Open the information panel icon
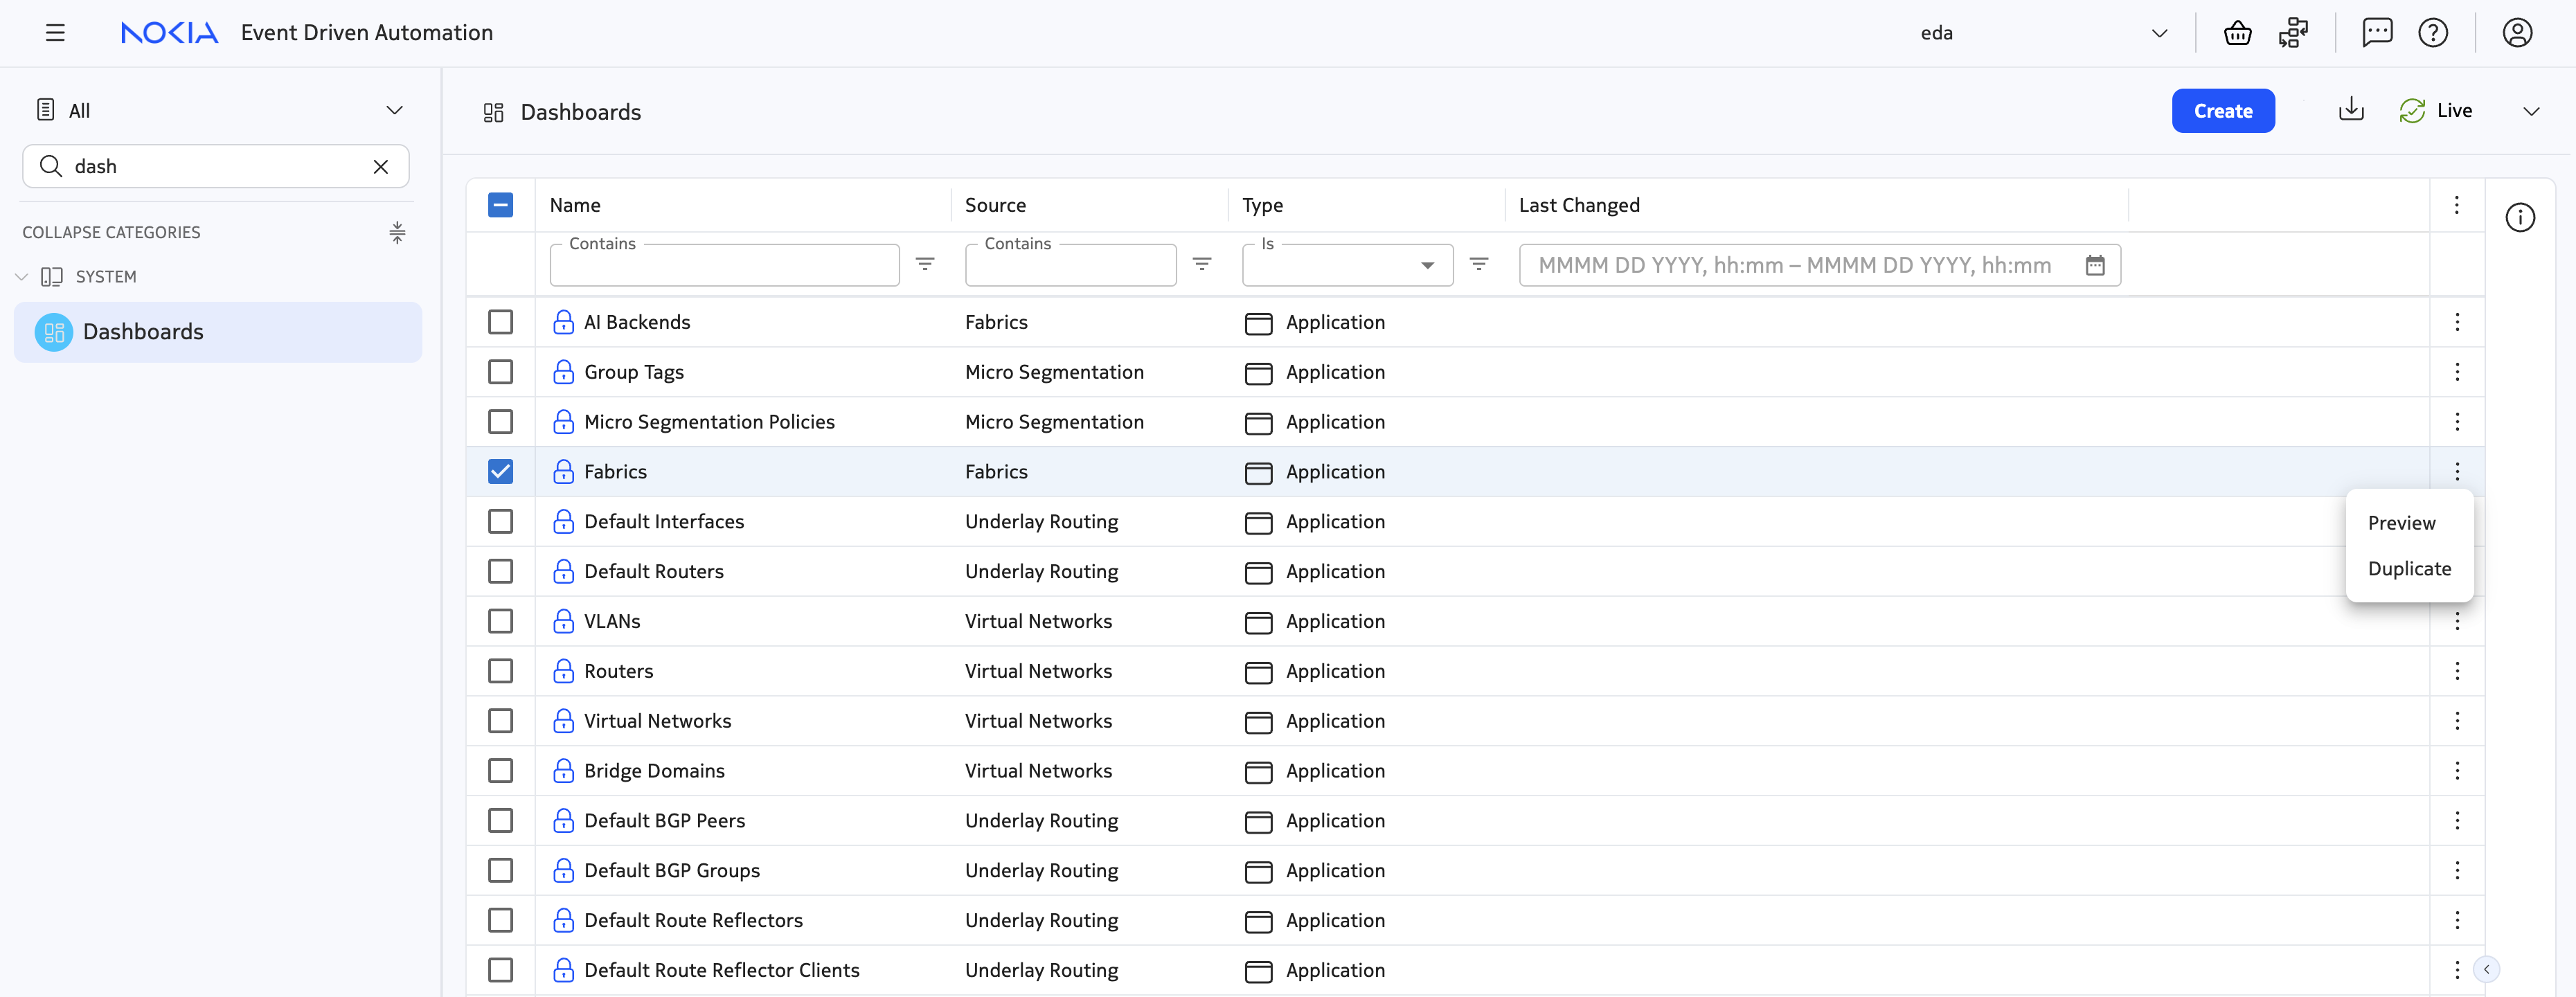Image resolution: width=2576 pixels, height=997 pixels. 2520,217
